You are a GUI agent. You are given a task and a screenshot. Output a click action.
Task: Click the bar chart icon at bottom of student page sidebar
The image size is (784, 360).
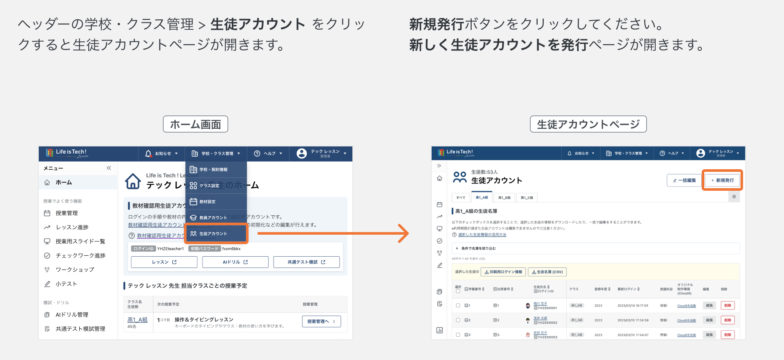tap(439, 330)
